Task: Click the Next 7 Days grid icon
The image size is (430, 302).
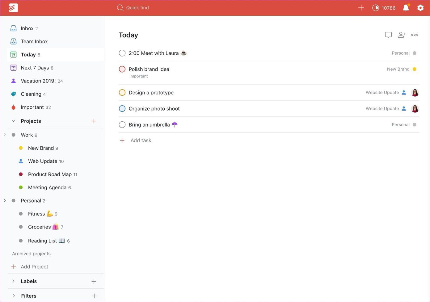Action: pos(14,68)
